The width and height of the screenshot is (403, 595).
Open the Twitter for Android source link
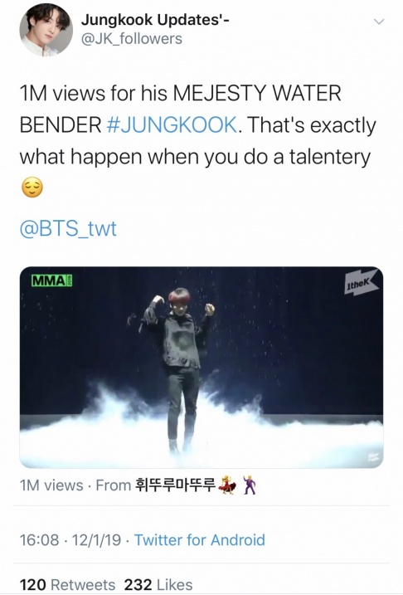click(200, 540)
